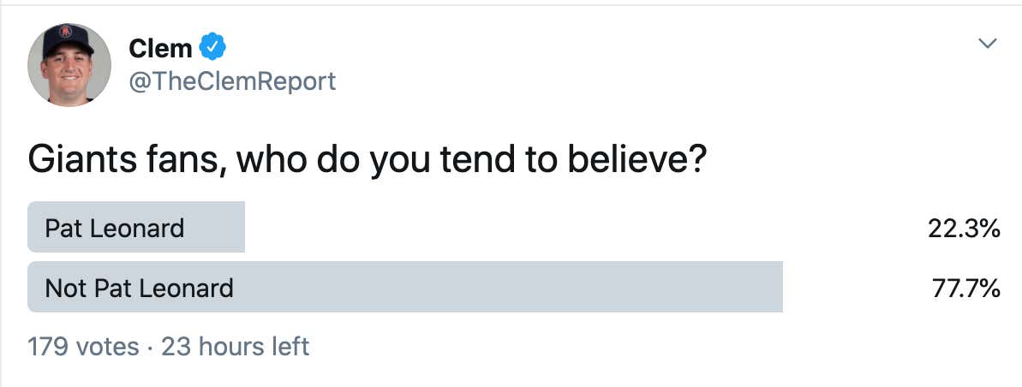
Task: Click the blue verified badge beside Clem
Action: pyautogui.click(x=212, y=47)
